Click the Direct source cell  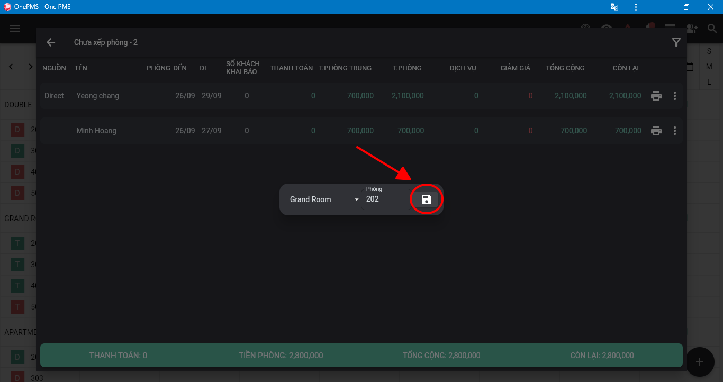point(54,96)
